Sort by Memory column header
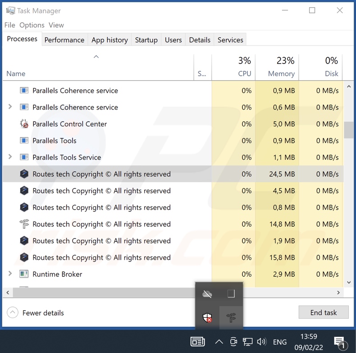The height and width of the screenshot is (353, 356). tap(277, 67)
